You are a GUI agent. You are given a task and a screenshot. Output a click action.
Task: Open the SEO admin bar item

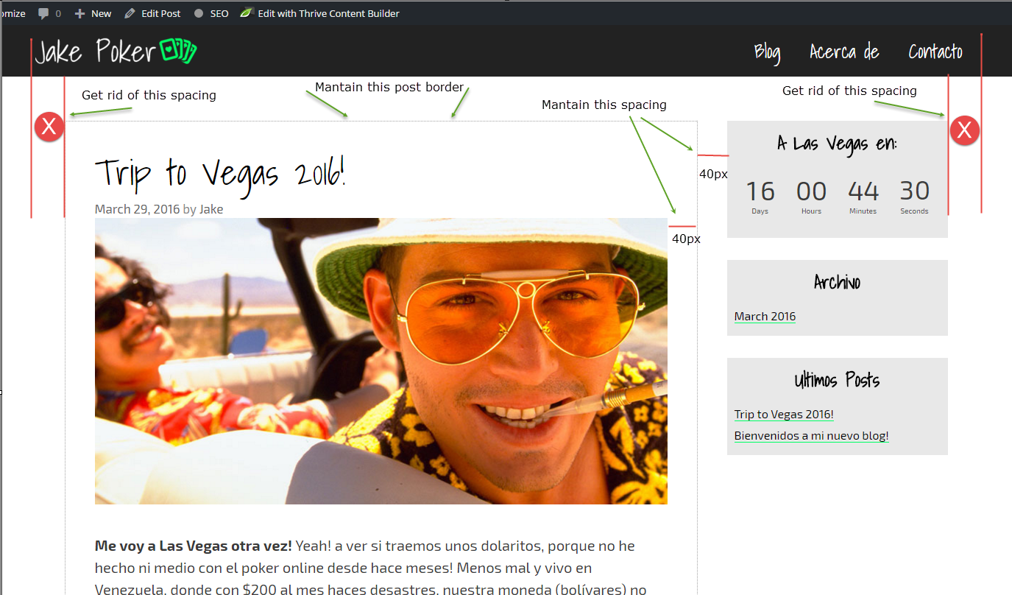click(x=211, y=13)
